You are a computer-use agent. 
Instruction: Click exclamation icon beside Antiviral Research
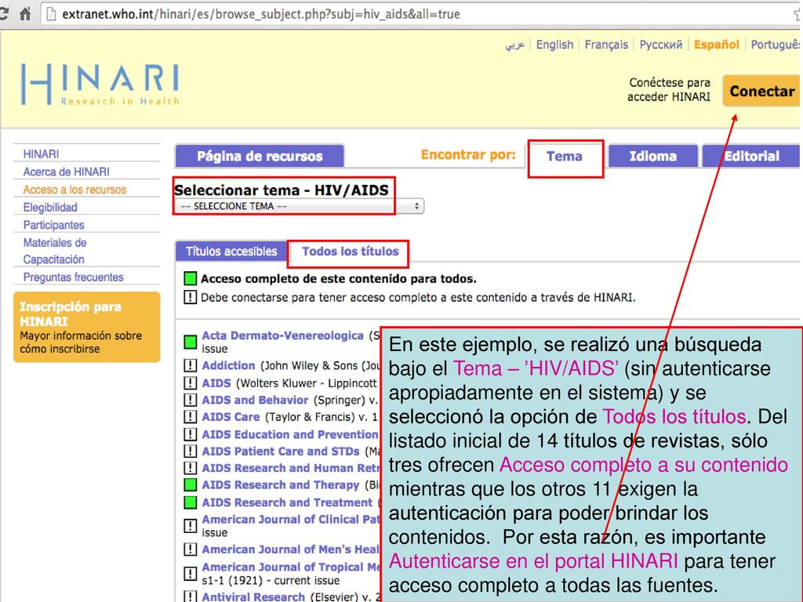click(x=190, y=597)
